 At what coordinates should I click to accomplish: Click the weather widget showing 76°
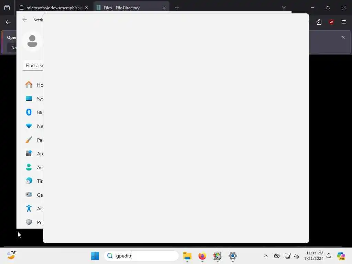11,255
